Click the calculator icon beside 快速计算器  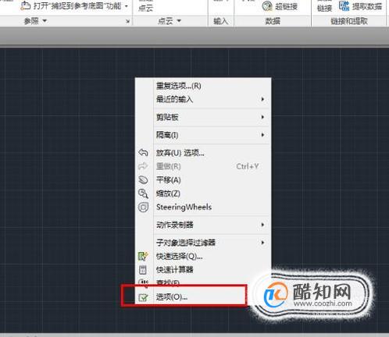coord(143,270)
